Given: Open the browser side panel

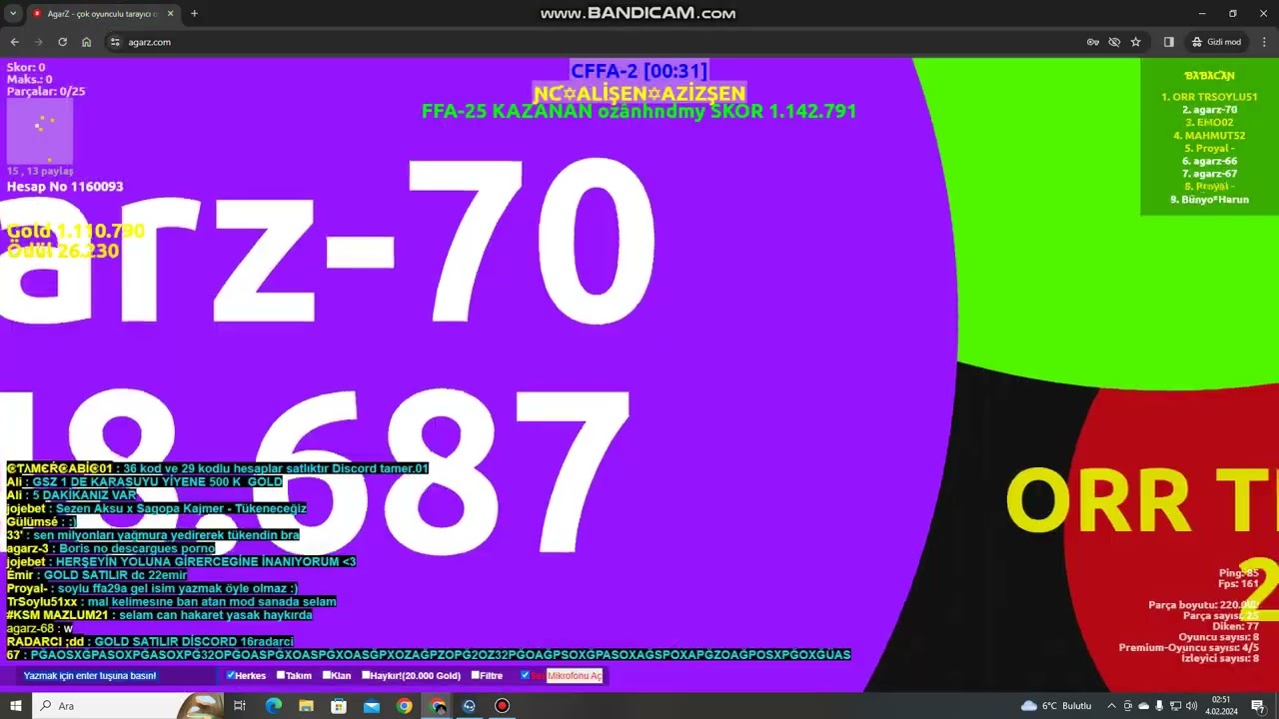Looking at the screenshot, I should click(x=1168, y=42).
